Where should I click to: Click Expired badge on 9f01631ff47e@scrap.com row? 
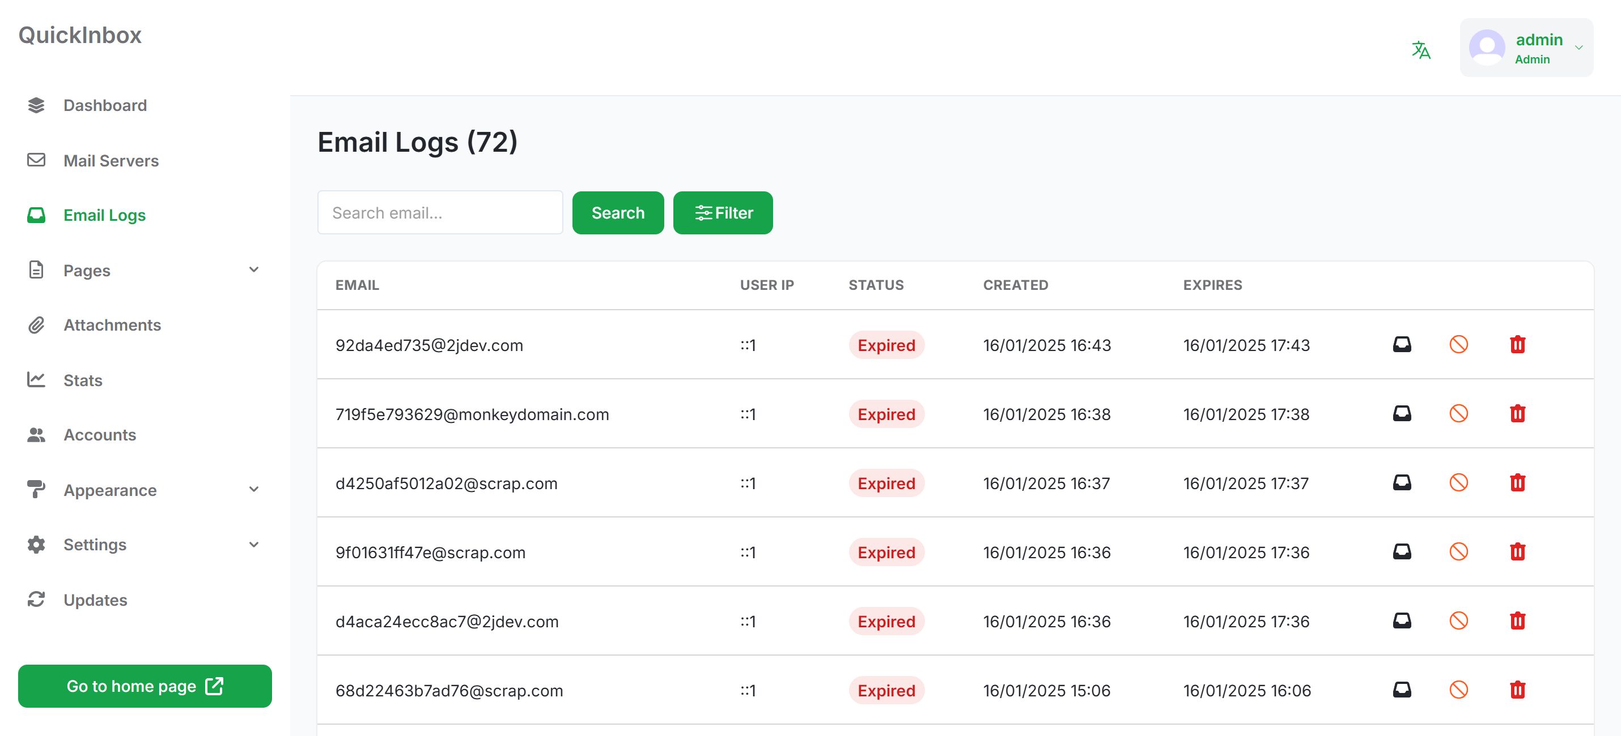pos(885,552)
